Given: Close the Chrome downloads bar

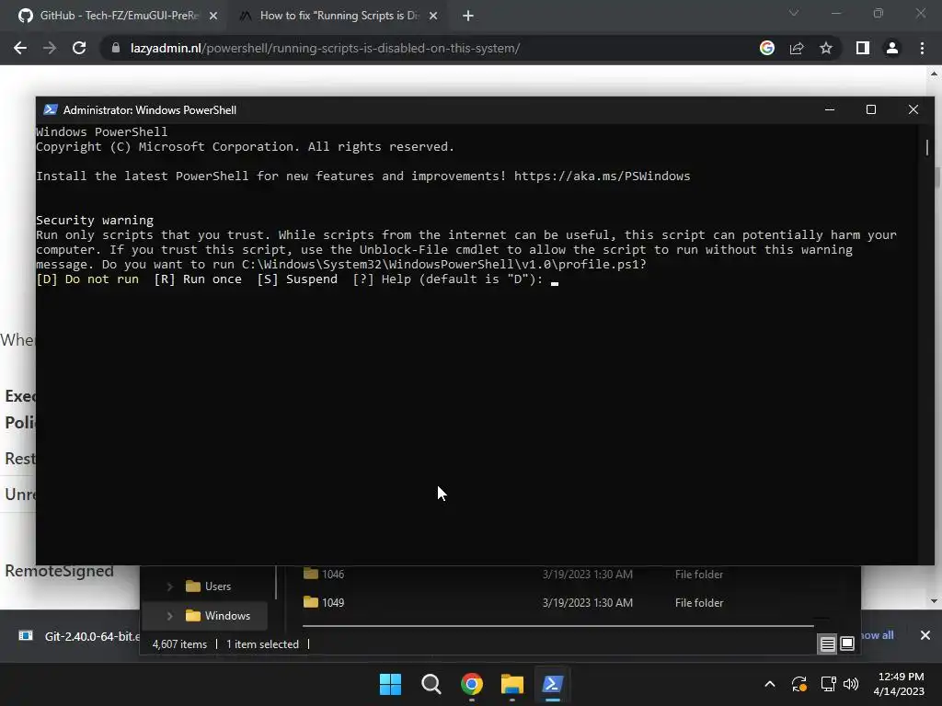Looking at the screenshot, I should (925, 635).
